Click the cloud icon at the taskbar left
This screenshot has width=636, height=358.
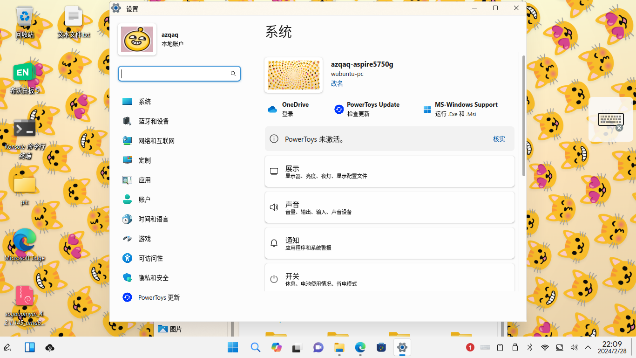coord(50,347)
